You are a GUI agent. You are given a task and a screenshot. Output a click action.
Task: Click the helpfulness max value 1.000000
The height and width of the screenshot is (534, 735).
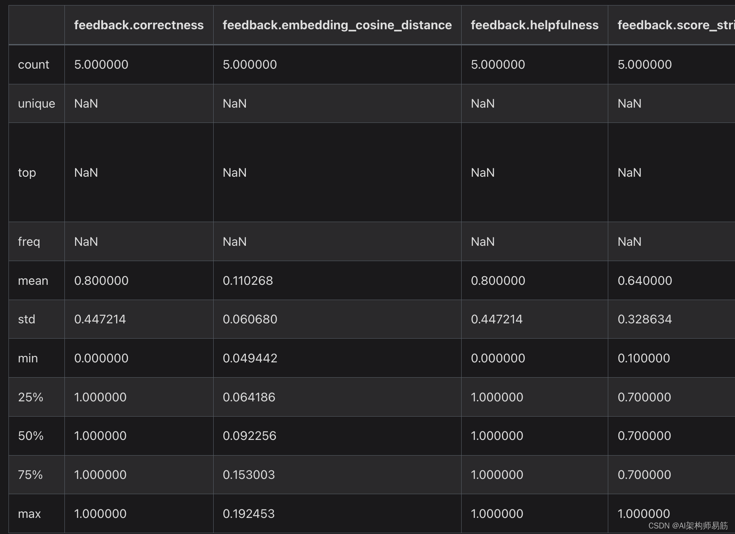point(497,513)
